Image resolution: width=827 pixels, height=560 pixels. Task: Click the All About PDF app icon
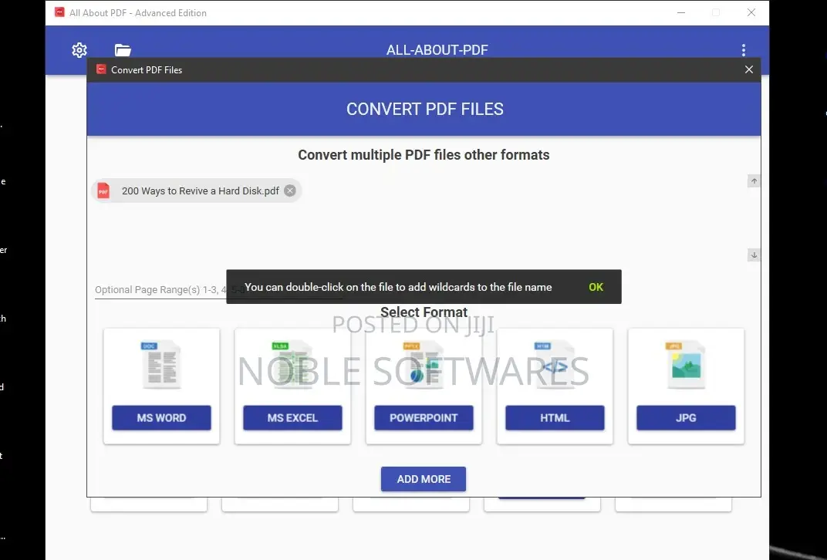pyautogui.click(x=59, y=12)
